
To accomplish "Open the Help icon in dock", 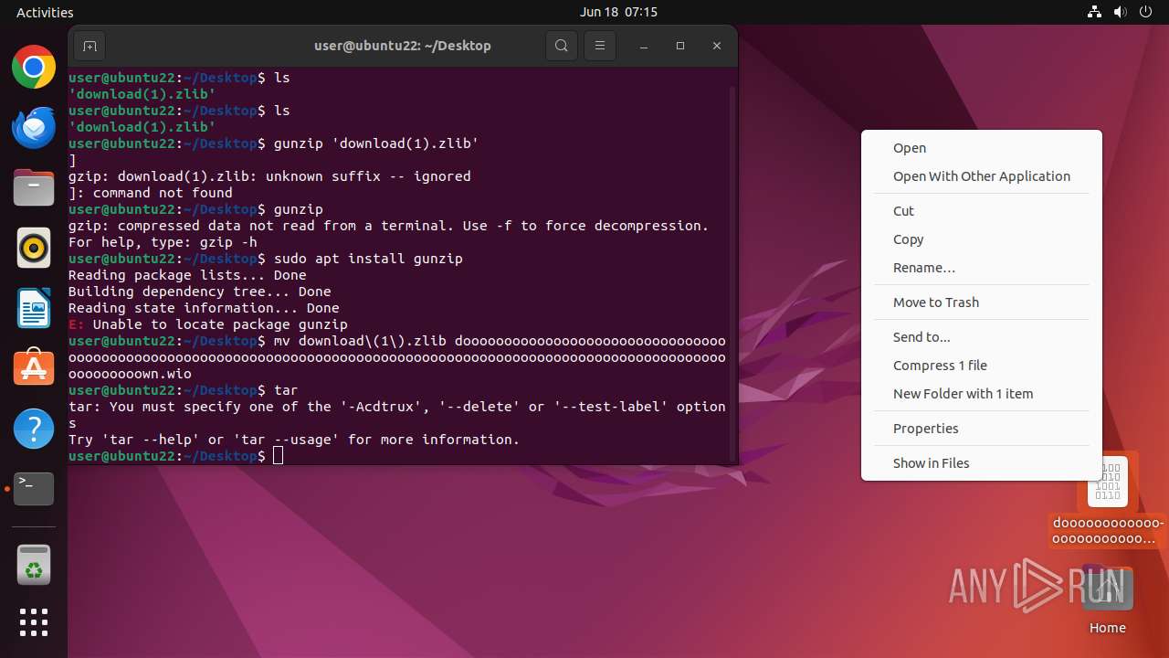I will pos(34,429).
